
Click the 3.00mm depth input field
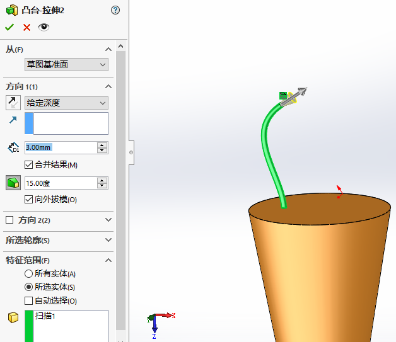60,147
